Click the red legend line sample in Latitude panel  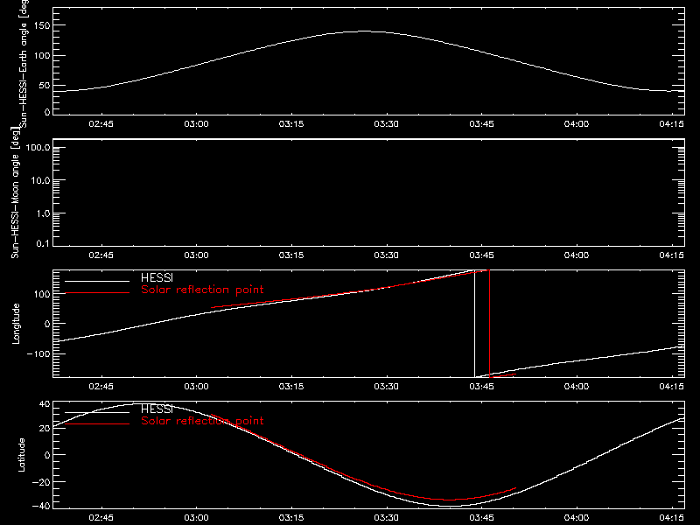(97, 423)
